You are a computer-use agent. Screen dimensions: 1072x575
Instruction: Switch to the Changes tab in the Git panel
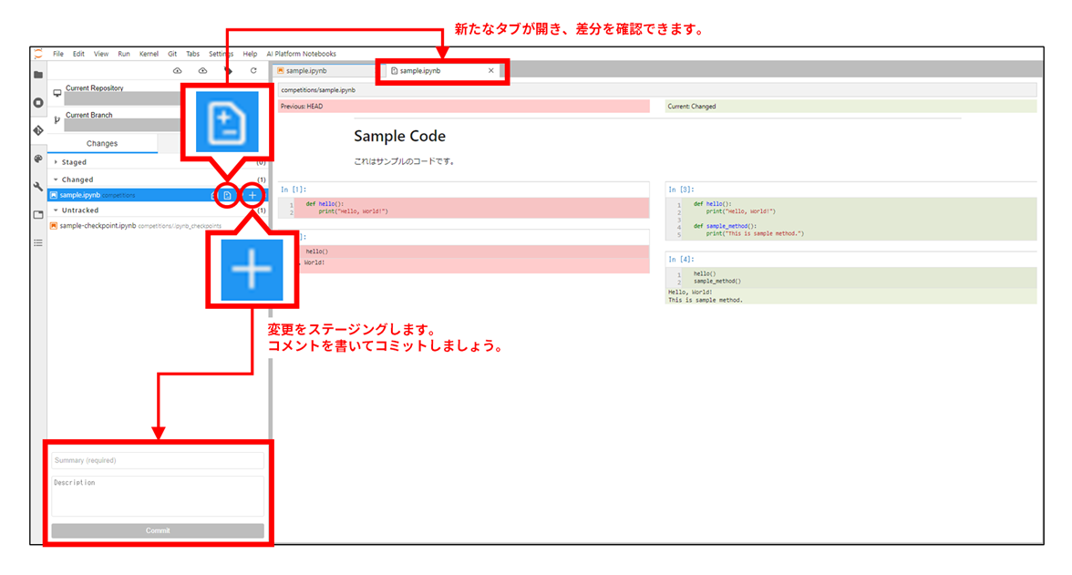(100, 142)
